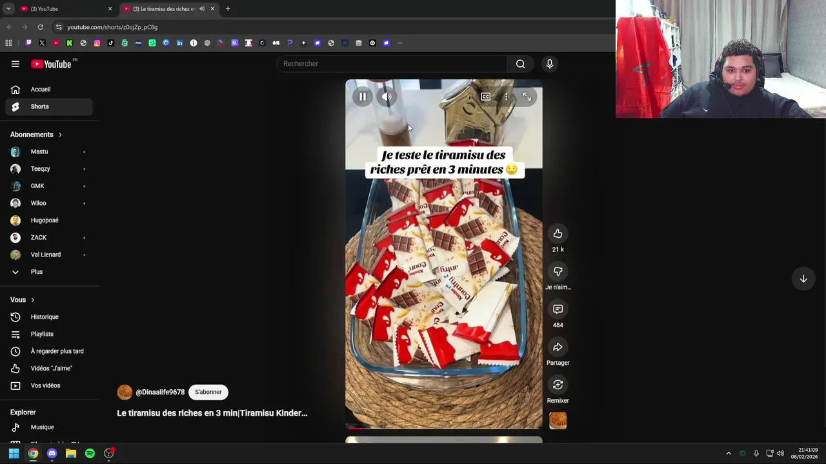826x464 pixels.
Task: Dislike the Short with the thumbs-down icon
Action: pos(558,271)
